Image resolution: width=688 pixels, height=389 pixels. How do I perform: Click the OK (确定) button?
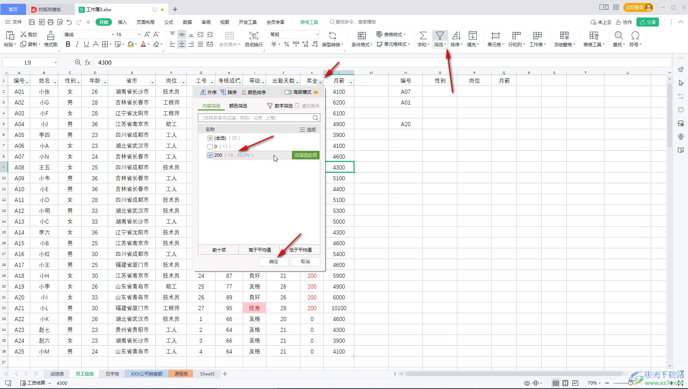274,262
